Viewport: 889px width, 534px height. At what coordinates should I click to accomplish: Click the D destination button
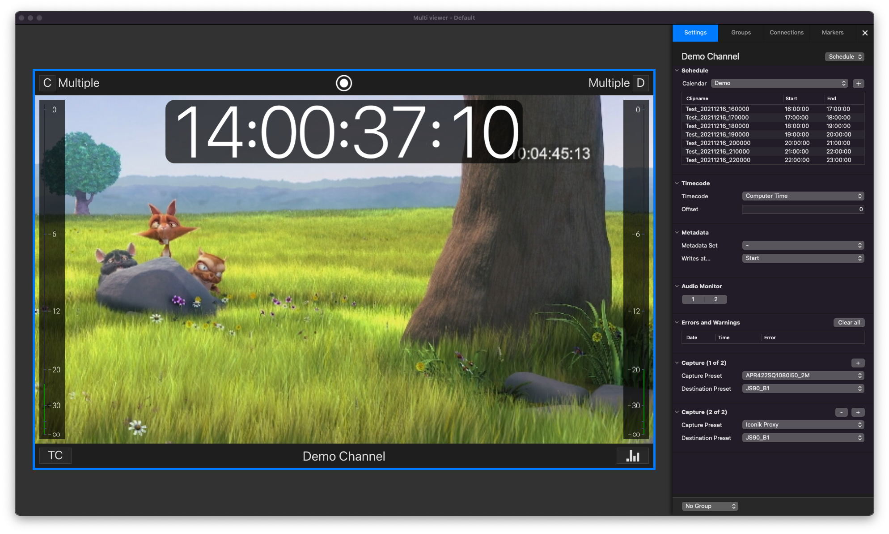click(640, 83)
